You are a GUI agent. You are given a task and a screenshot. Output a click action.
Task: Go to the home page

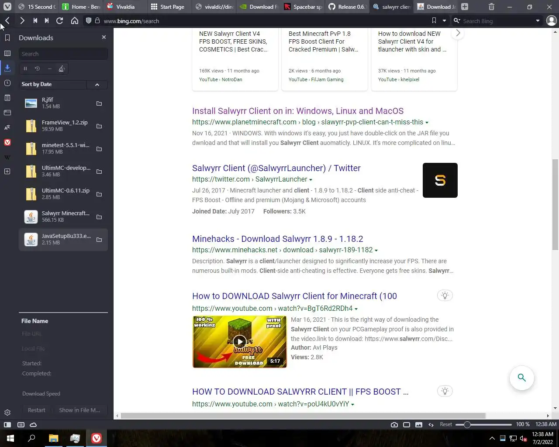click(x=75, y=21)
